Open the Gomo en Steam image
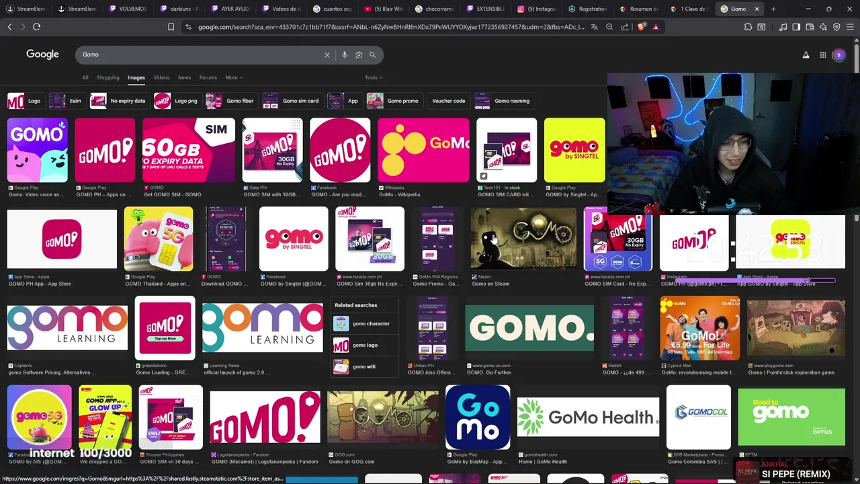The height and width of the screenshot is (484, 860). click(x=523, y=239)
